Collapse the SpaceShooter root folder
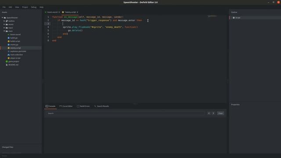The width and height of the screenshot is (281, 158). click(2, 18)
